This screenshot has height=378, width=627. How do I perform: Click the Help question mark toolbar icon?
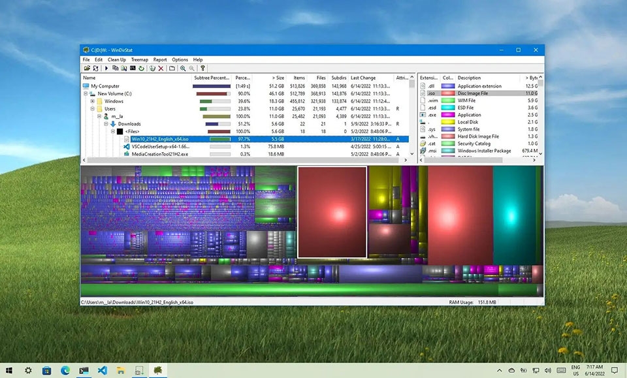pos(202,68)
